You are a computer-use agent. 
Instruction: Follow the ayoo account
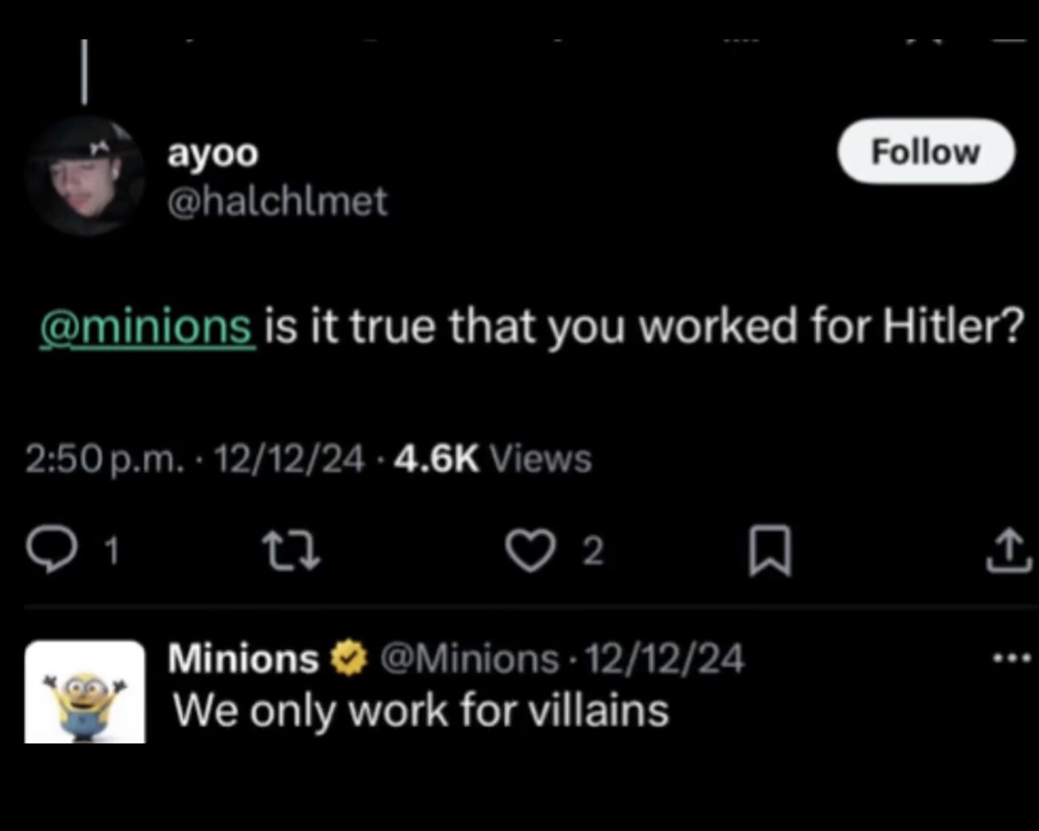pos(925,152)
